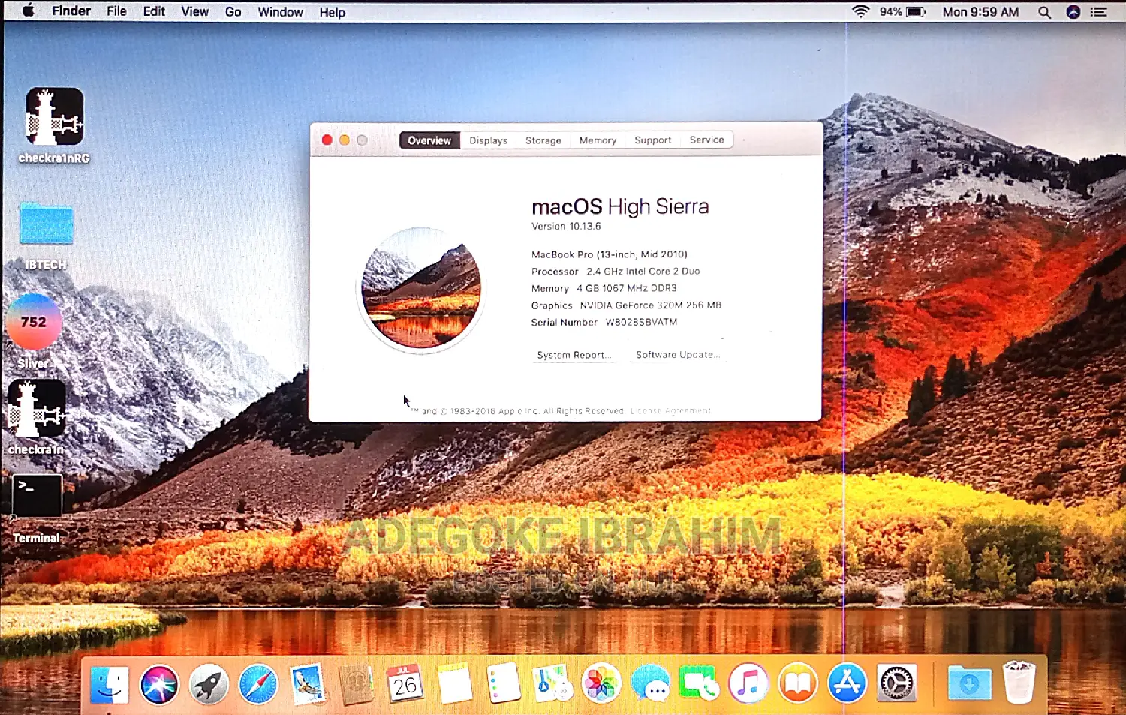Screen dimensions: 1126x715
Task: Open Downloads folder in the Dock
Action: pos(969,684)
